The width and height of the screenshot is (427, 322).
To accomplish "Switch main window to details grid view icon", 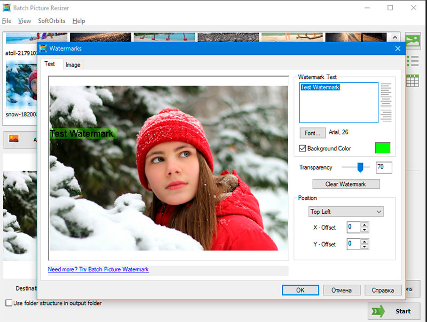I will 413,81.
